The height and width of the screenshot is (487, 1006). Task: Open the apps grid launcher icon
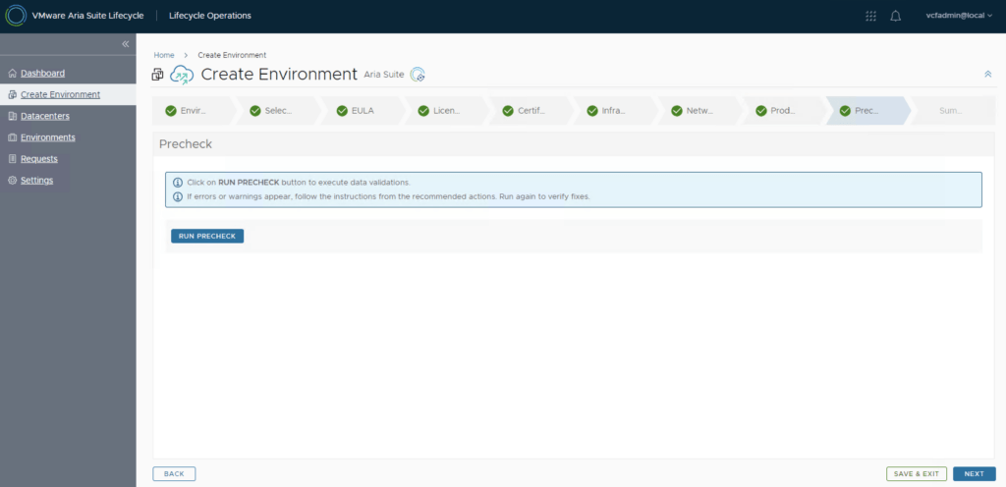coord(870,16)
